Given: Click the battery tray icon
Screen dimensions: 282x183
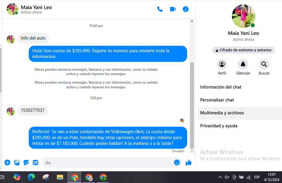Looking at the screenshot, I should [241, 177].
